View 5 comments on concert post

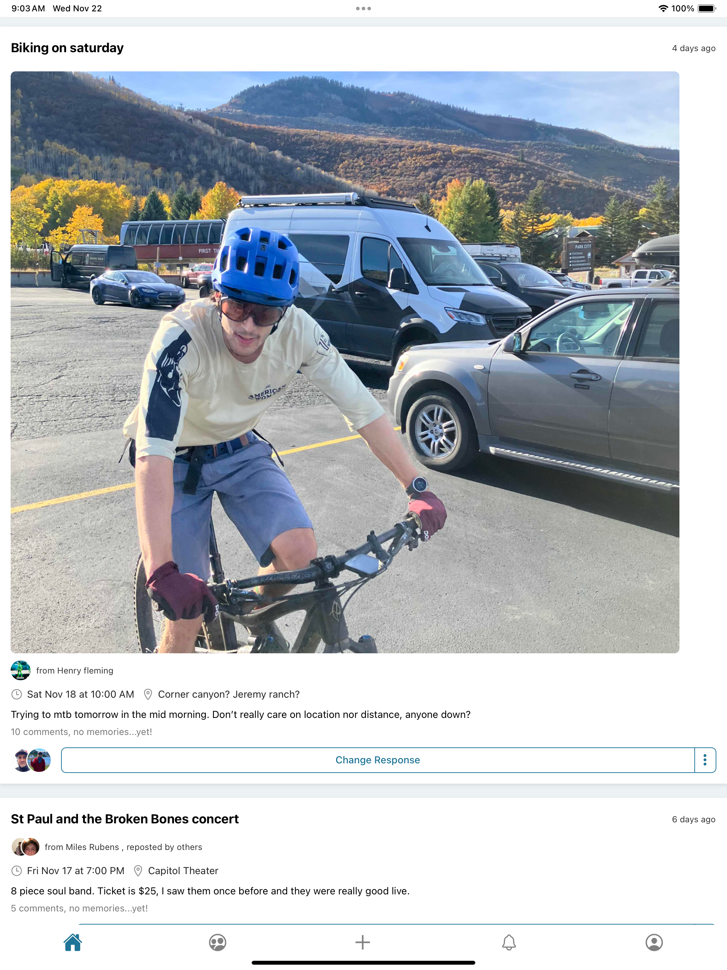point(79,908)
